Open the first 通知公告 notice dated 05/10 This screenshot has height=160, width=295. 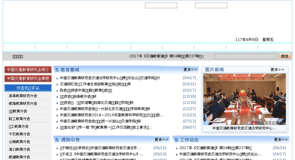coord(100,148)
